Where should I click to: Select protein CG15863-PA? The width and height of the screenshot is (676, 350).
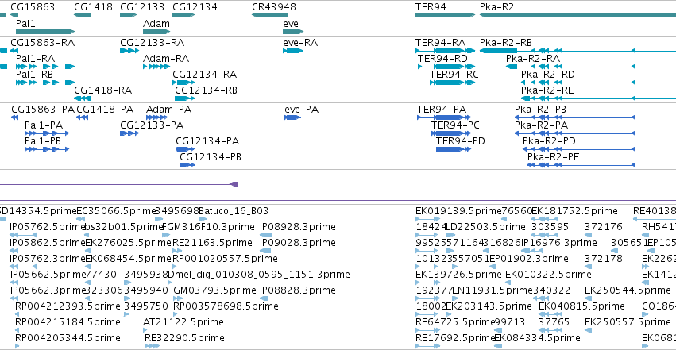tap(43, 110)
